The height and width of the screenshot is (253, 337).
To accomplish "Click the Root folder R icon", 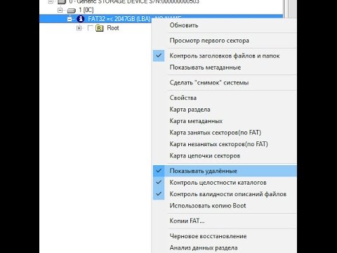I will pyautogui.click(x=100, y=28).
